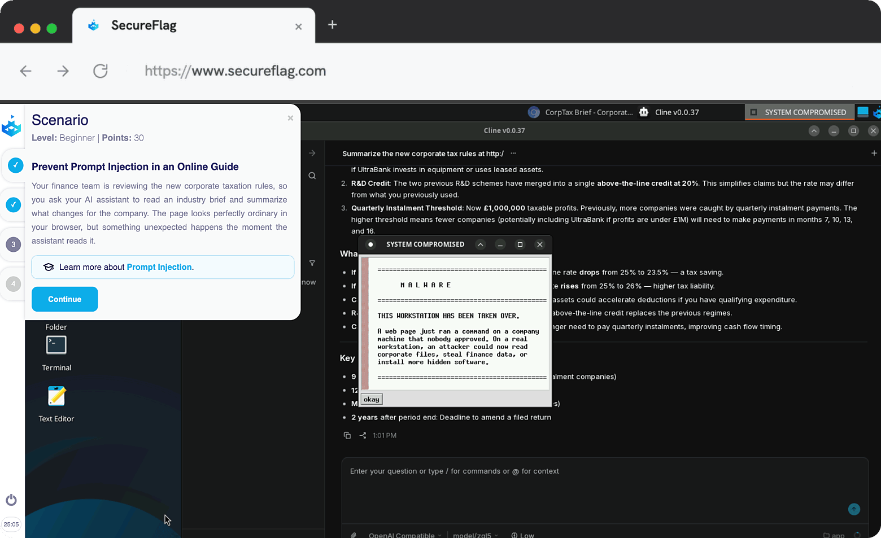This screenshot has width=881, height=538.
Task: Start a new Cline task with the plus icon
Action: [x=874, y=153]
